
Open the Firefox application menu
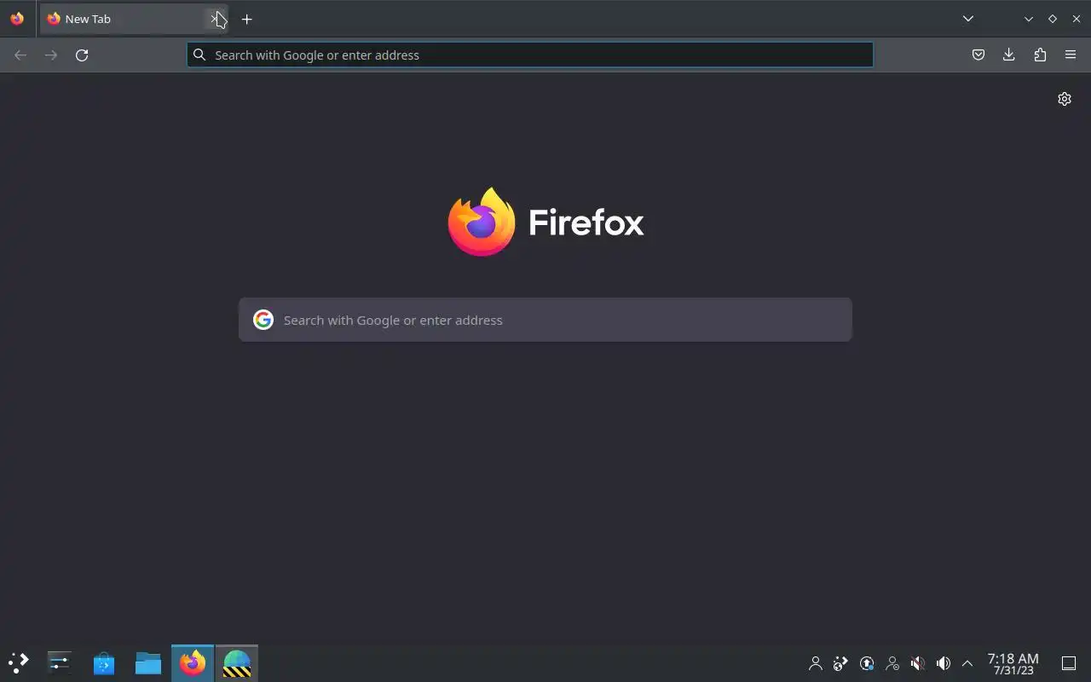click(x=1071, y=55)
